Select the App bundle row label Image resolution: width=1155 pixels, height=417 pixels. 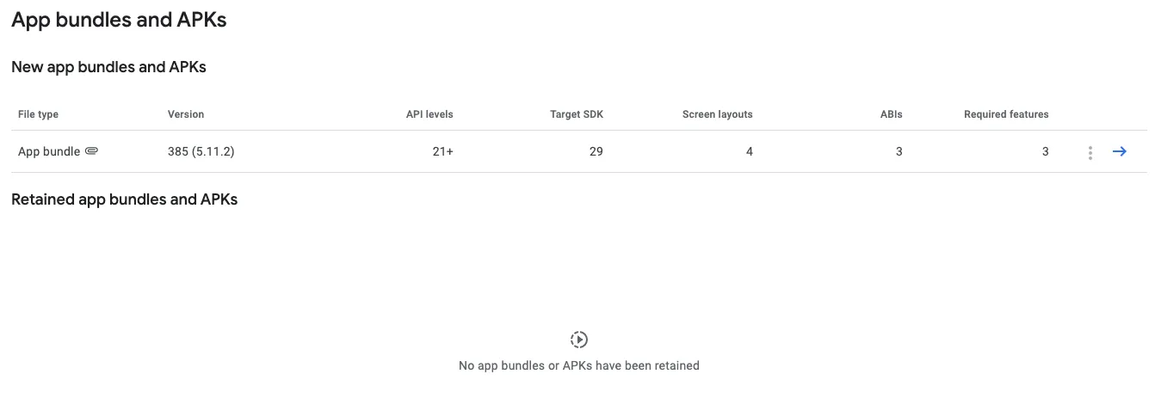coord(49,151)
